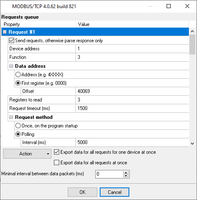
Task: Click the scrollbar up arrow
Action: coord(193,31)
